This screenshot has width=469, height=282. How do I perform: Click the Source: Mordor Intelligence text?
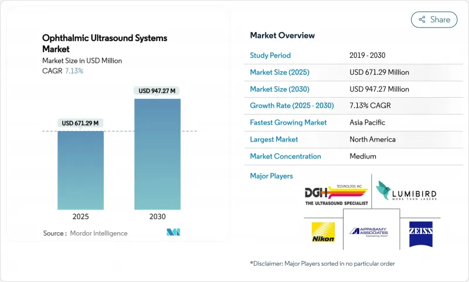pyautogui.click(x=85, y=233)
